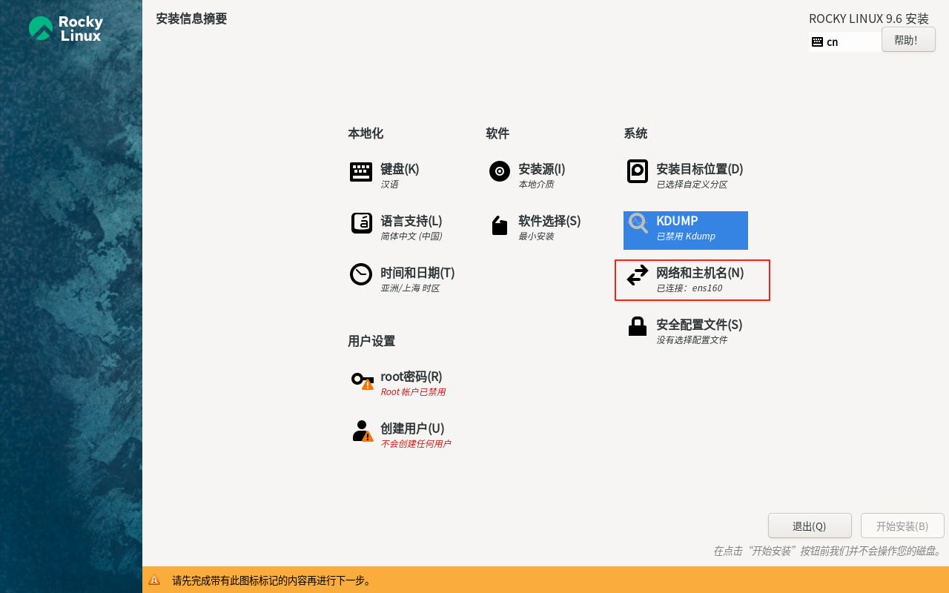Click the 开始安装(B) begin installation button
Image resolution: width=949 pixels, height=593 pixels.
pyautogui.click(x=902, y=526)
